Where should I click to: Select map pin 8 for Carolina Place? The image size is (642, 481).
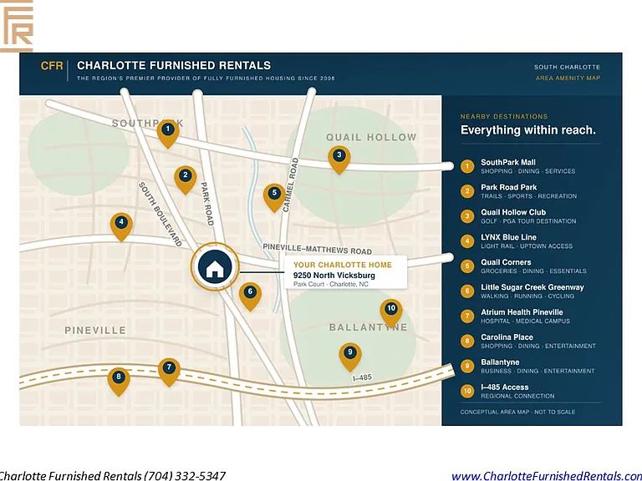(x=119, y=381)
